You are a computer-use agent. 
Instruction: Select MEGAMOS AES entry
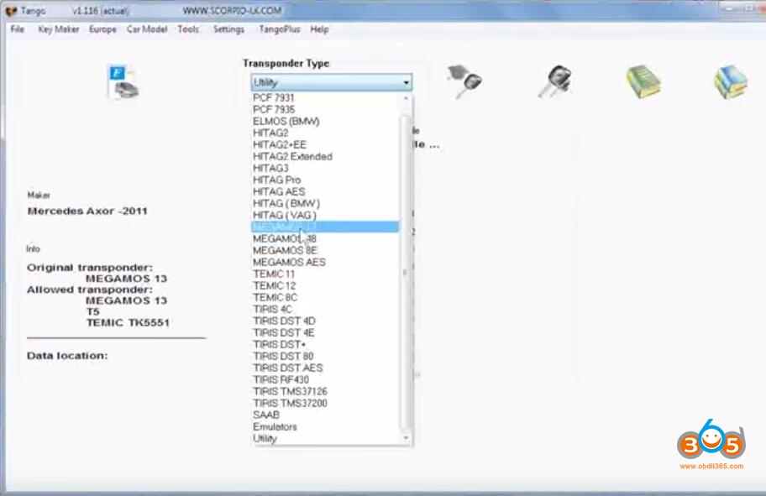click(x=326, y=262)
